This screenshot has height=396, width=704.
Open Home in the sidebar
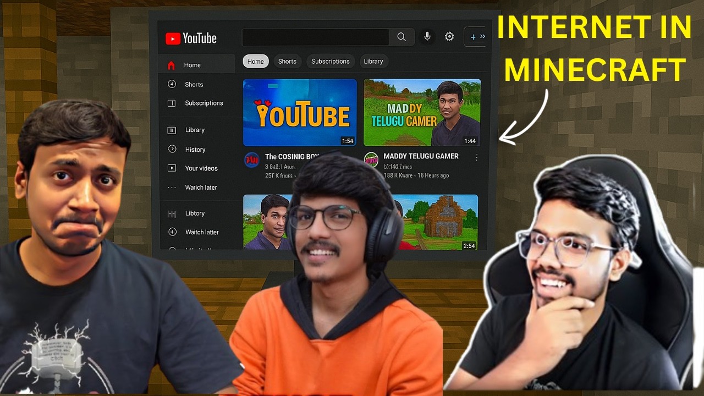[x=197, y=65]
